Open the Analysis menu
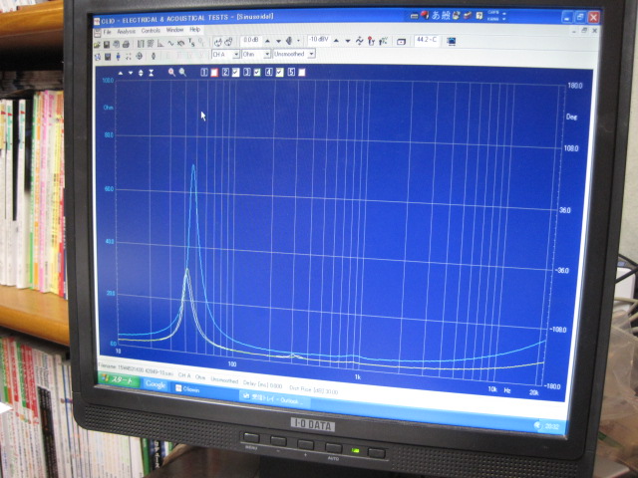 (127, 30)
